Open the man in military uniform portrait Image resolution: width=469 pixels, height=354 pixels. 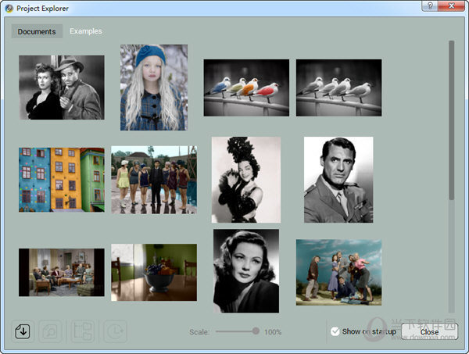[x=338, y=180]
